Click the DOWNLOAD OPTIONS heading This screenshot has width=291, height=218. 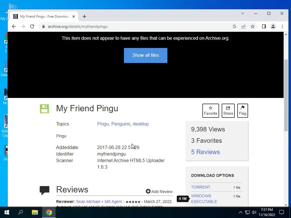(x=213, y=175)
